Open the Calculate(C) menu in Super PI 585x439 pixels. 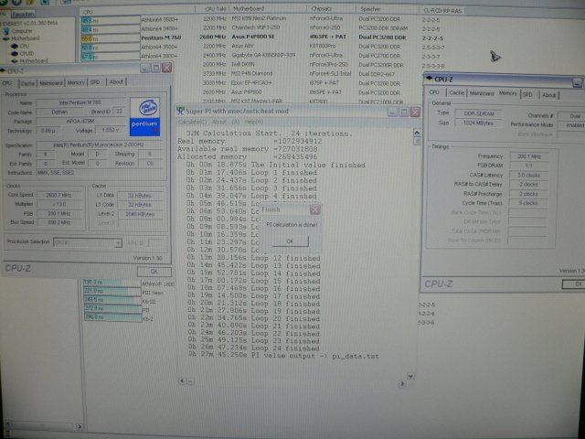point(192,122)
